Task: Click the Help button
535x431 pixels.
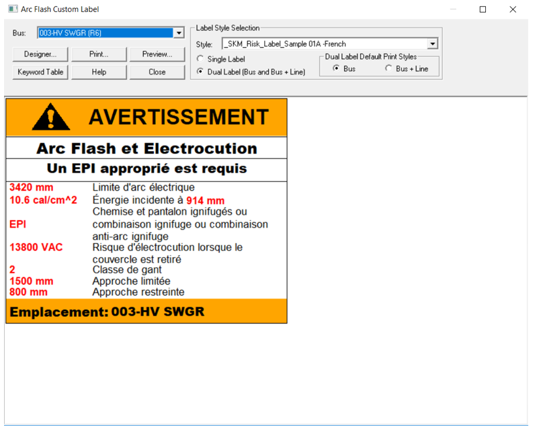Action: pyautogui.click(x=99, y=72)
